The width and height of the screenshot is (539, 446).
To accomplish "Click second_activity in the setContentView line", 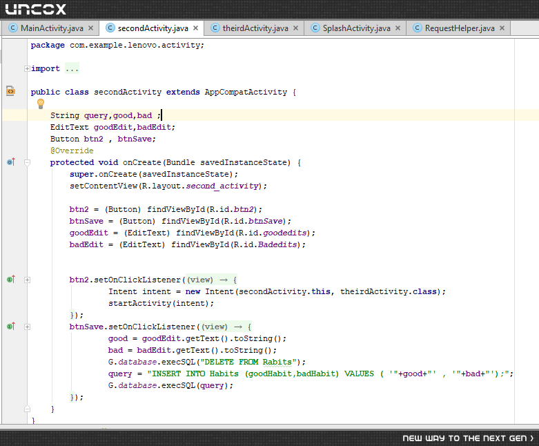I will point(222,186).
